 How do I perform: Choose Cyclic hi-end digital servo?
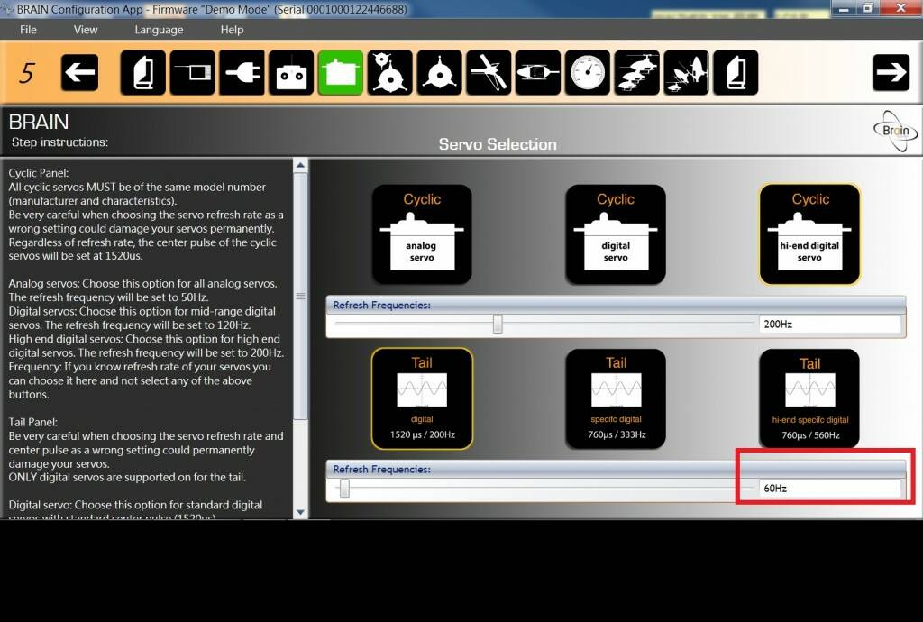[810, 234]
